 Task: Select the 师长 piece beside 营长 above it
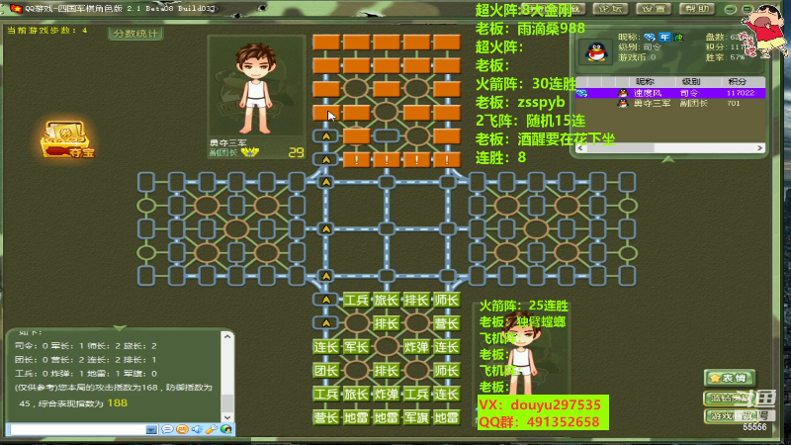click(x=447, y=301)
